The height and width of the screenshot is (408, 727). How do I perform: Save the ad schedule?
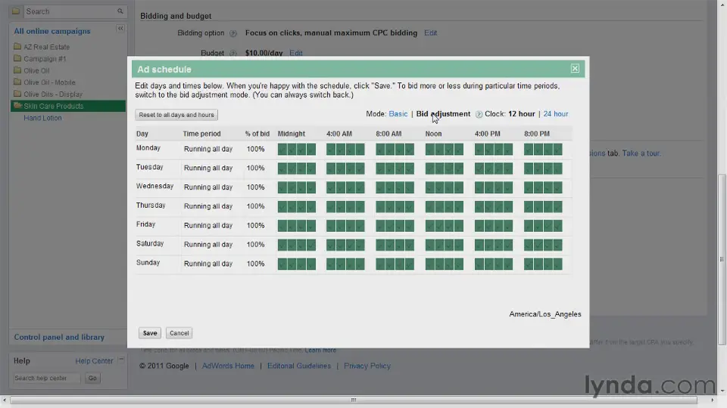point(150,332)
